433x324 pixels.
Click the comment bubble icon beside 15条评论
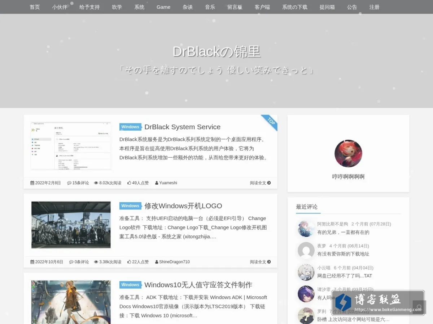point(69,183)
